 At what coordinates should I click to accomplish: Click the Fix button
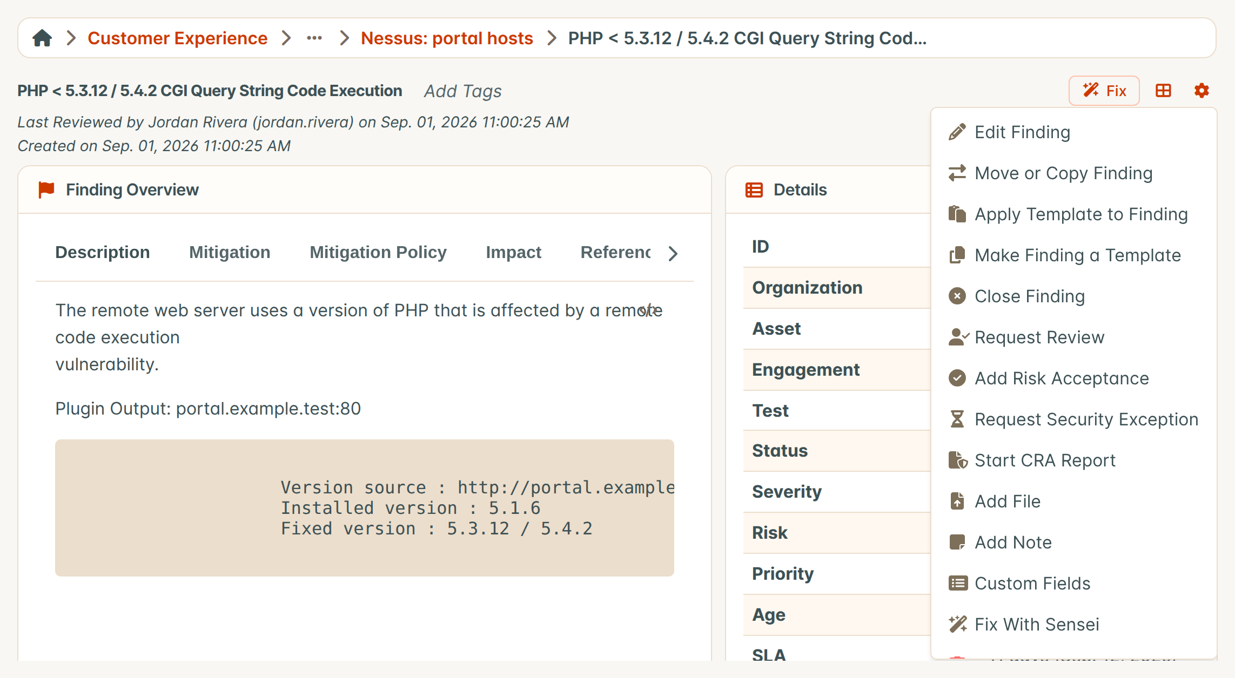click(1104, 91)
